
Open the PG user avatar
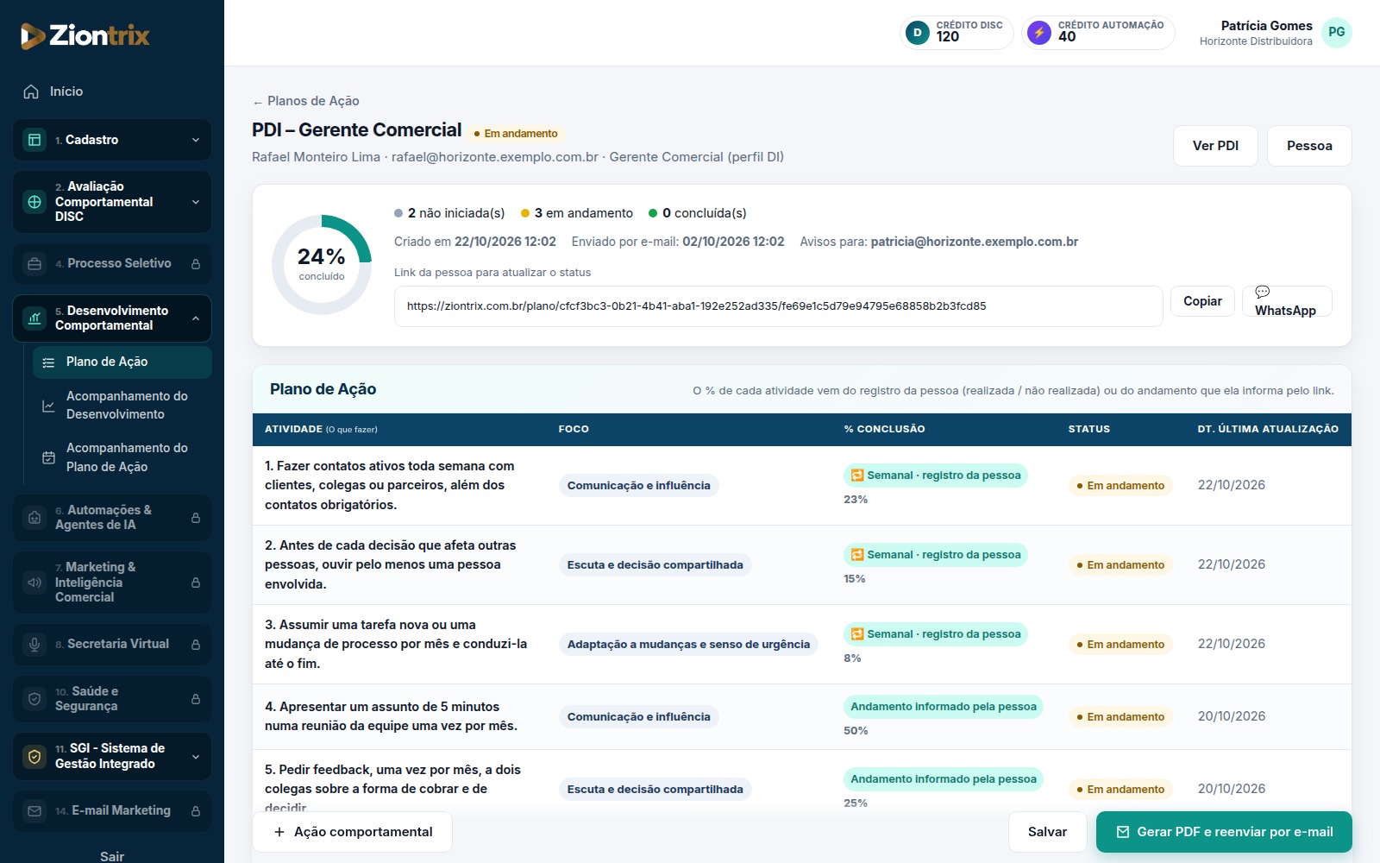[x=1336, y=32]
